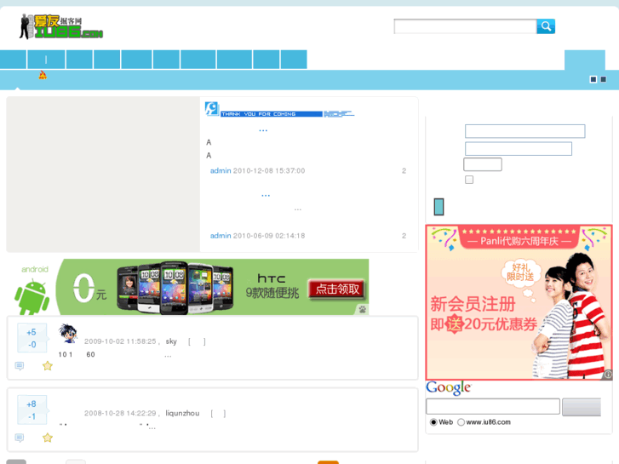Click the ad info icon on Panli banner
619x464 pixels.
(608, 375)
